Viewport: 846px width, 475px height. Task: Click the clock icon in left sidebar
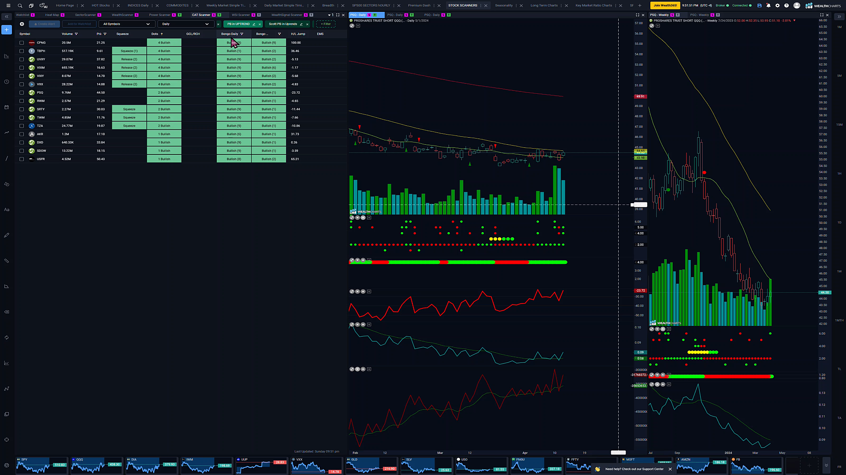(7, 82)
